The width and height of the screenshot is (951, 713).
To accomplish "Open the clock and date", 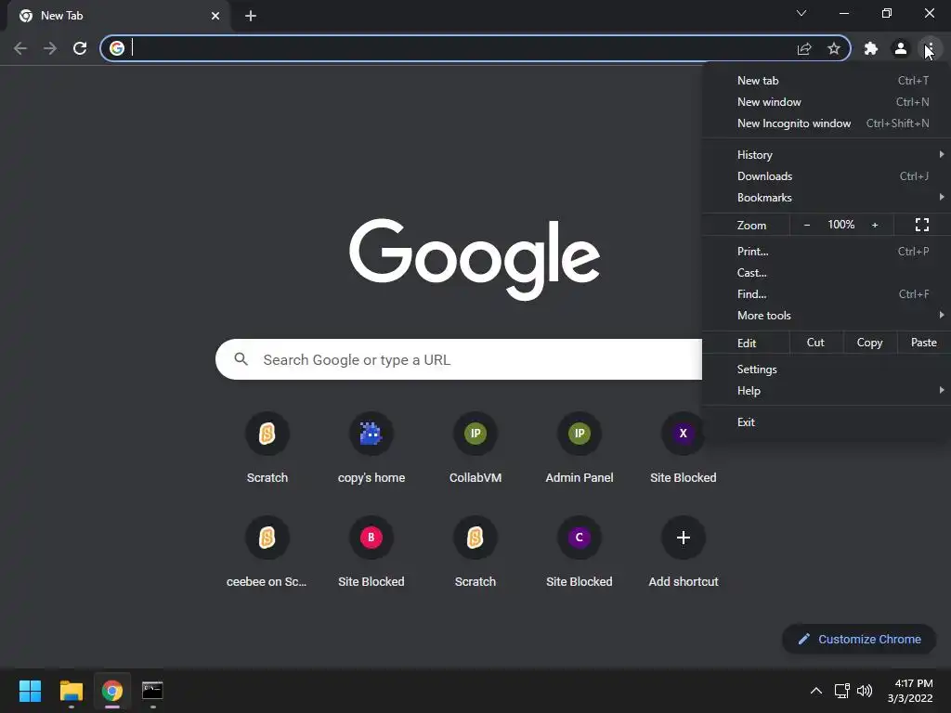I will [910, 691].
